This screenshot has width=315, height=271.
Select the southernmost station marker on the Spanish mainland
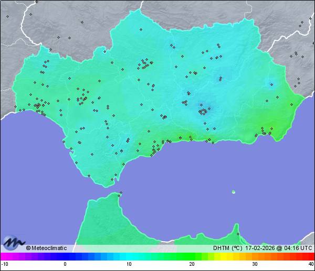pyautogui.click(x=112, y=180)
